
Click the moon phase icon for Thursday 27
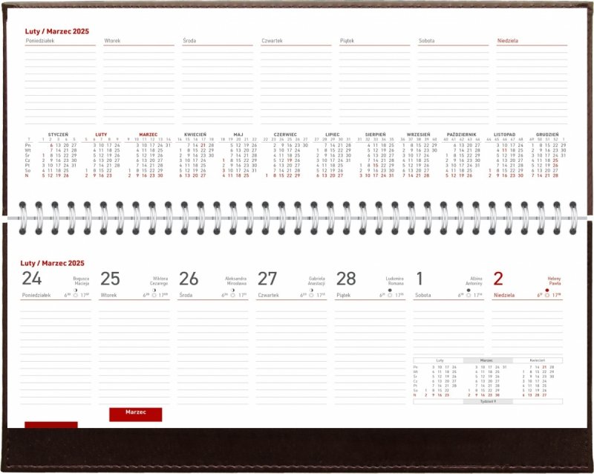tap(310, 290)
